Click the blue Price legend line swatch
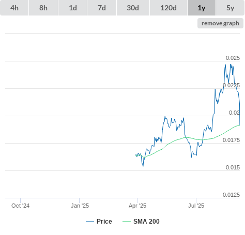This screenshot has height=235, width=245. tap(90, 222)
